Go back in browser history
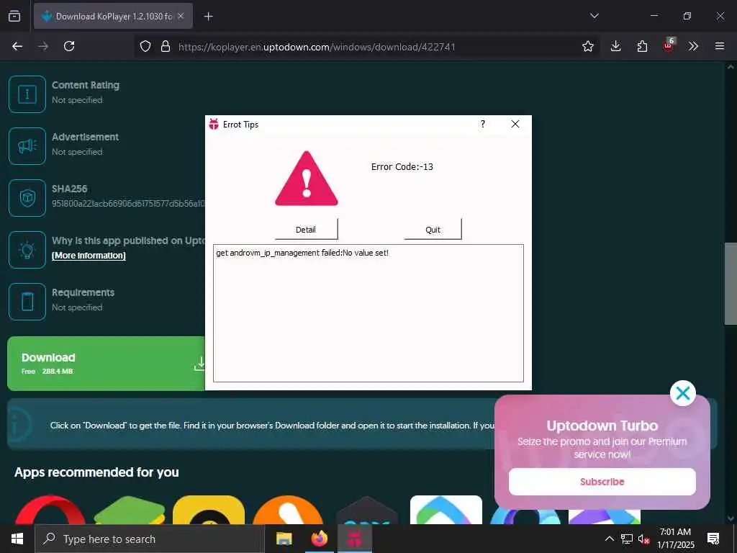 point(17,46)
